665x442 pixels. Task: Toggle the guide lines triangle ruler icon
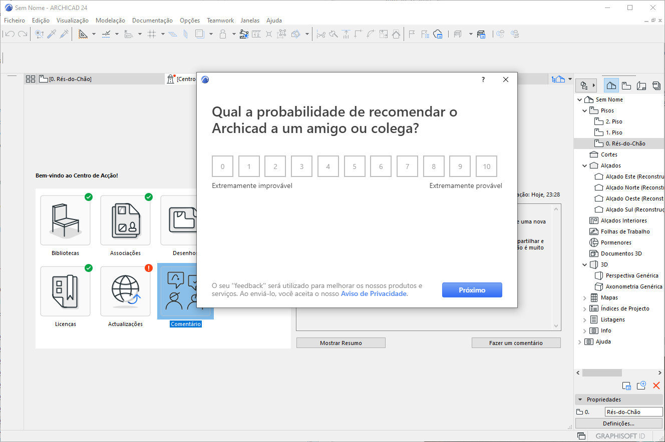(x=83, y=34)
